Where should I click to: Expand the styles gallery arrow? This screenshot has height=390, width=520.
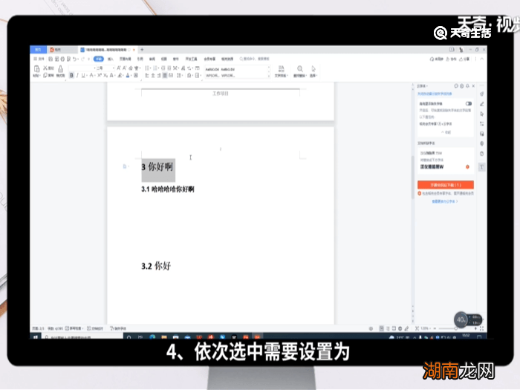pos(269,77)
